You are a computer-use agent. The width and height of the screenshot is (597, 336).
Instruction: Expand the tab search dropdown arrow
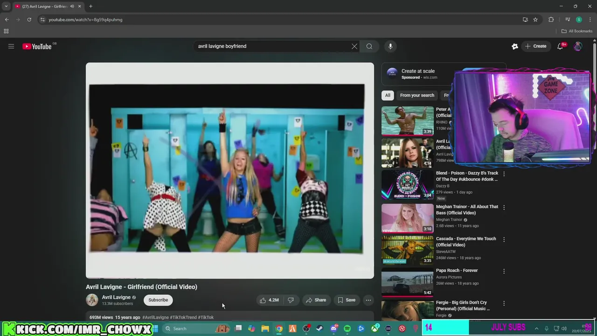(6, 7)
